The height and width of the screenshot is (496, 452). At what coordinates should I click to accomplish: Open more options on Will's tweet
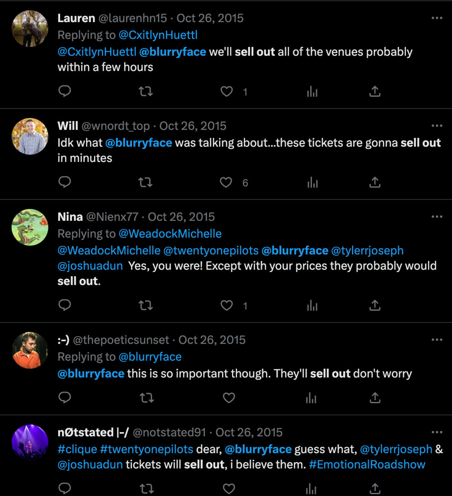pos(437,126)
